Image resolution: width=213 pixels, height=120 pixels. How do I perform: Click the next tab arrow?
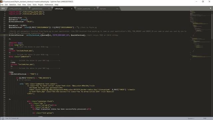[4, 8]
